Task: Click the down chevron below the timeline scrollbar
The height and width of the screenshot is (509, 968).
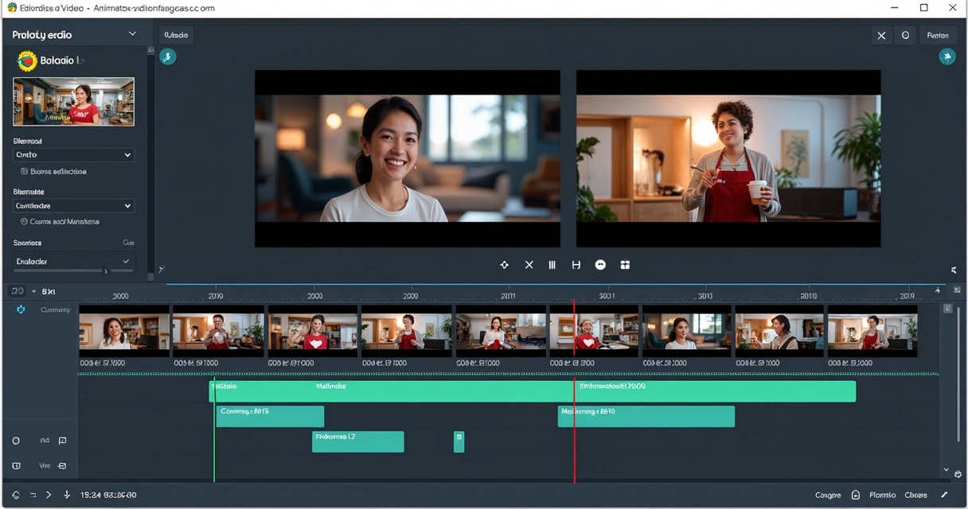Action: (x=947, y=470)
